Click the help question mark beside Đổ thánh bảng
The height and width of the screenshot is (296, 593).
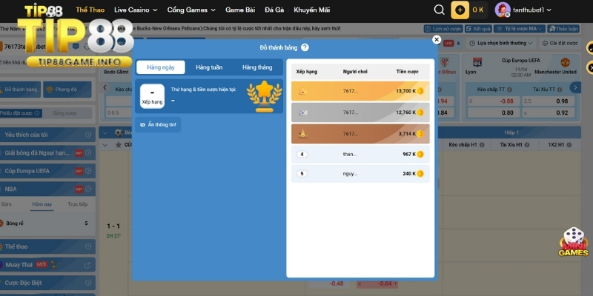[x=305, y=47]
